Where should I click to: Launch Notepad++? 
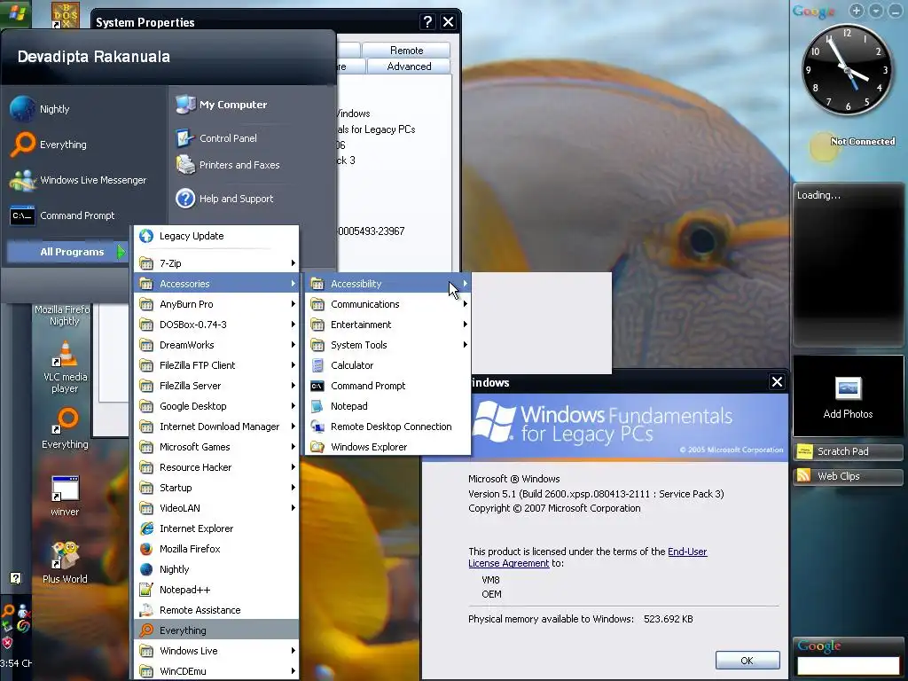click(x=216, y=590)
